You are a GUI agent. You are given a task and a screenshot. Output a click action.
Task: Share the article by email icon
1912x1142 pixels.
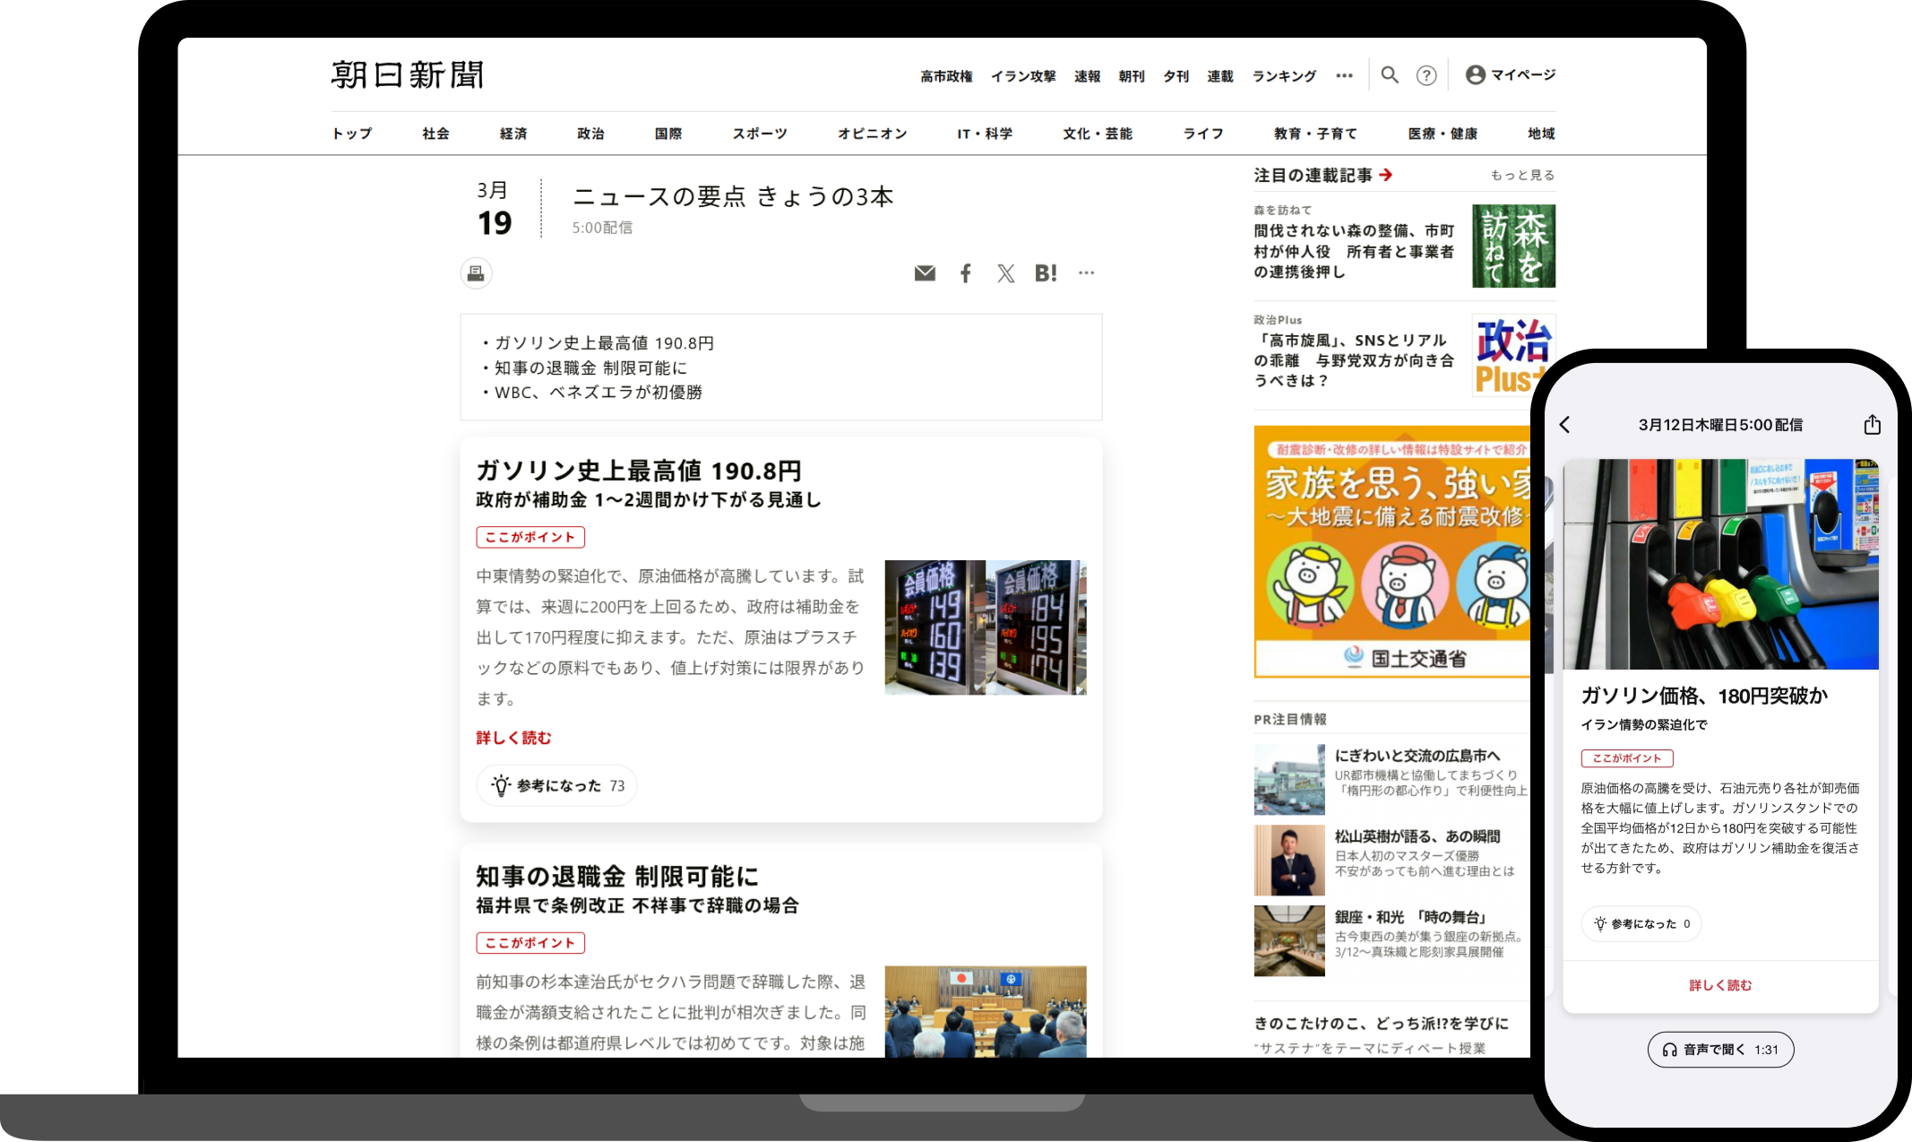click(x=925, y=273)
